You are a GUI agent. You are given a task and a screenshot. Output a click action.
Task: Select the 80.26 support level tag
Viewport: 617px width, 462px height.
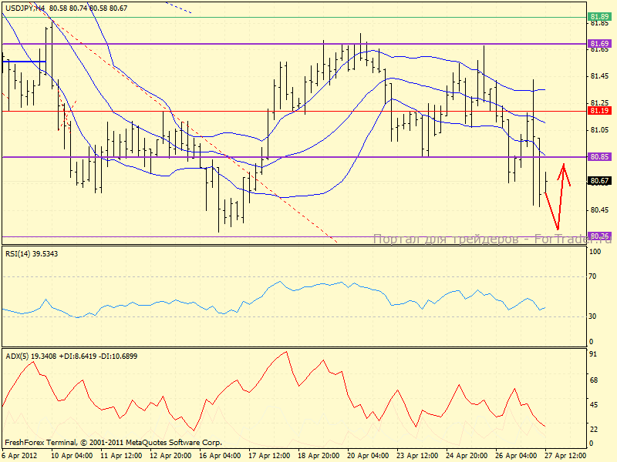click(599, 236)
